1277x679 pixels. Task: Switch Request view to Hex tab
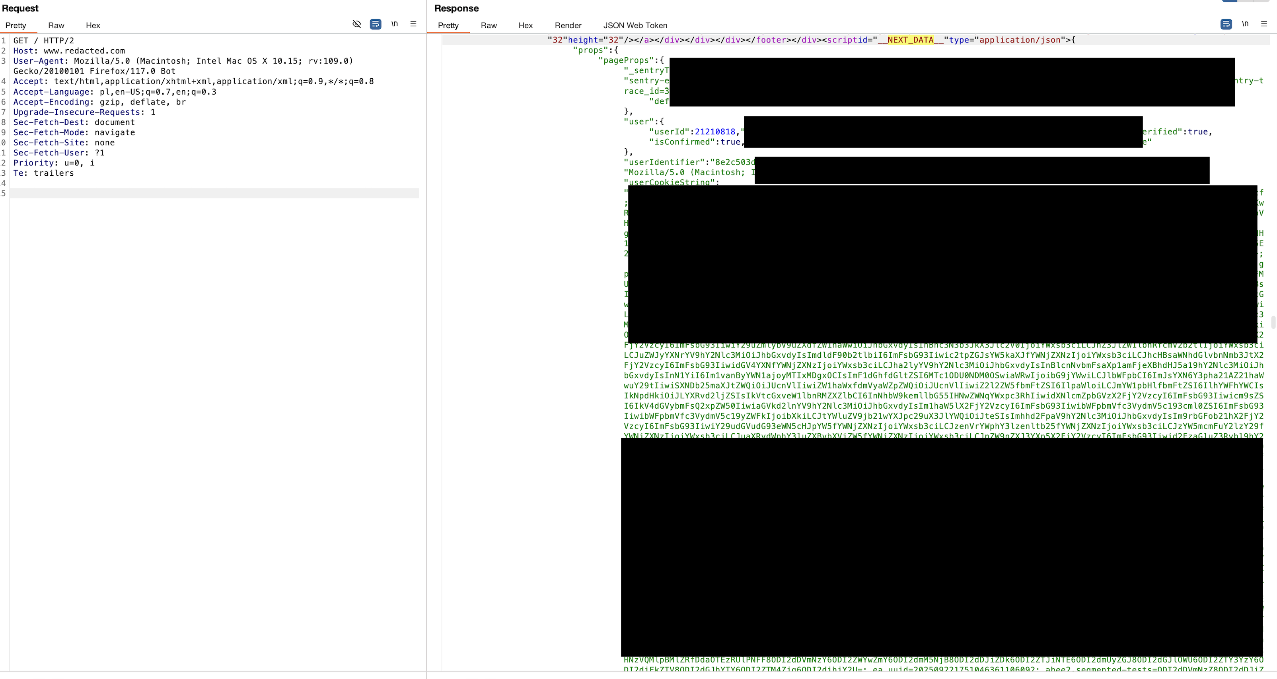93,25
